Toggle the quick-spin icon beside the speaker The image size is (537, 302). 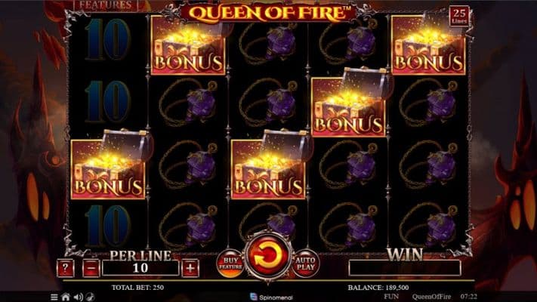click(x=90, y=297)
